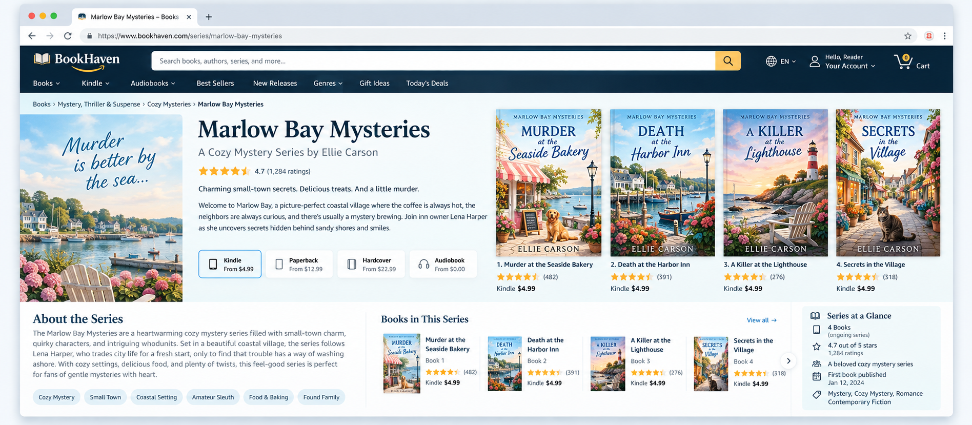The width and height of the screenshot is (972, 425).
Task: Open A Killer at the Lighthouse large cover
Action: click(775, 183)
